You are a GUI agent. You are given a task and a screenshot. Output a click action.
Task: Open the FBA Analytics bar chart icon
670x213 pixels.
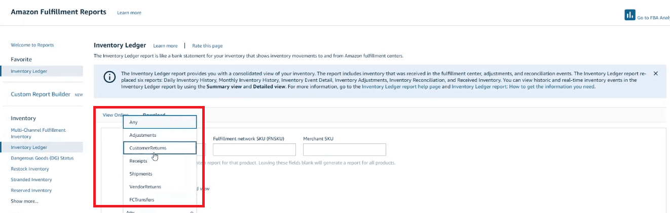click(x=630, y=15)
